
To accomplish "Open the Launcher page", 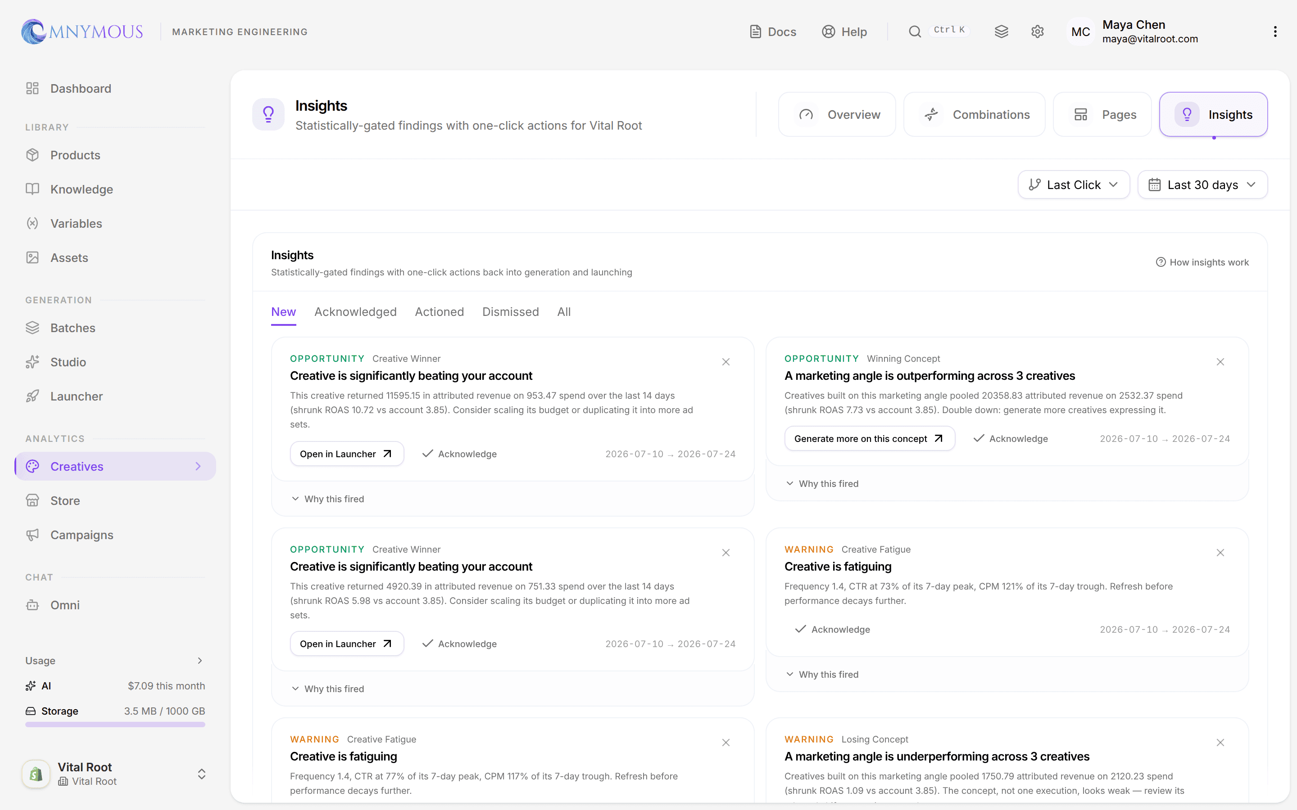I will tap(115, 396).
